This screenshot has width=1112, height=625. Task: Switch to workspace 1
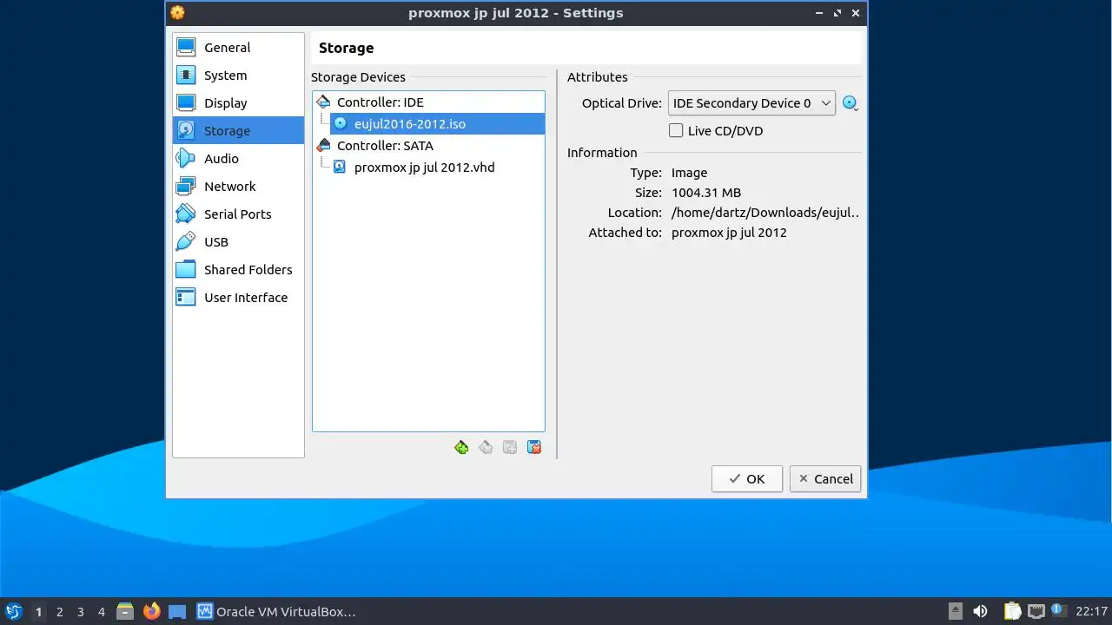pyautogui.click(x=38, y=612)
